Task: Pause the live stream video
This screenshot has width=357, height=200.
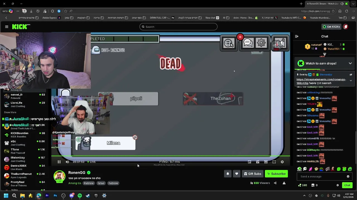Action: 59,162
